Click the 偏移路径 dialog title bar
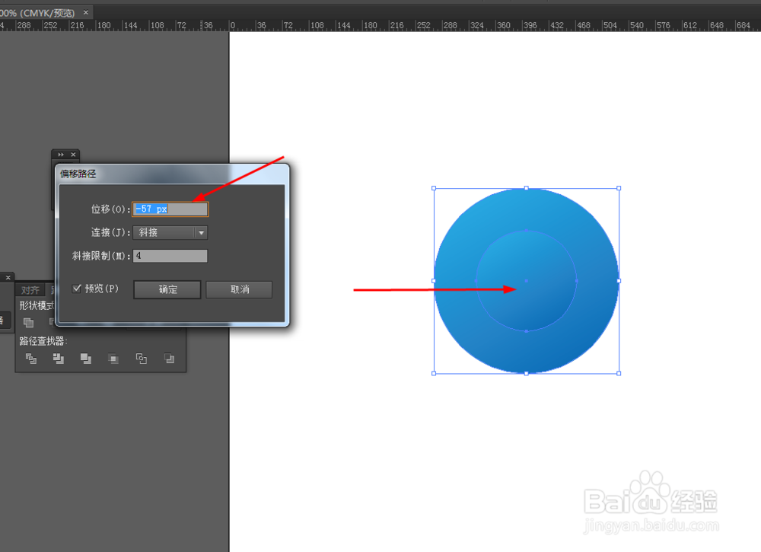The width and height of the screenshot is (761, 552). [x=172, y=174]
